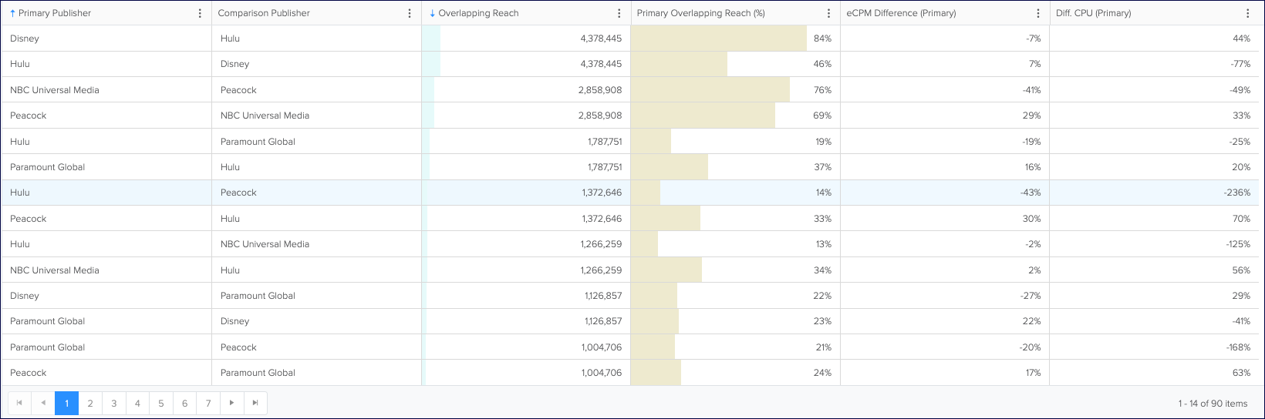The image size is (1265, 419).
Task: Click the 84% overlapping reach bar
Action: click(x=719, y=39)
